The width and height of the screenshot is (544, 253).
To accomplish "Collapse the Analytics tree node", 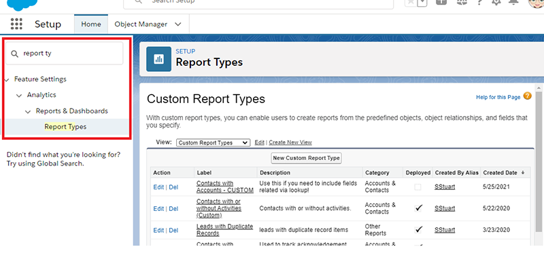I will (19, 95).
